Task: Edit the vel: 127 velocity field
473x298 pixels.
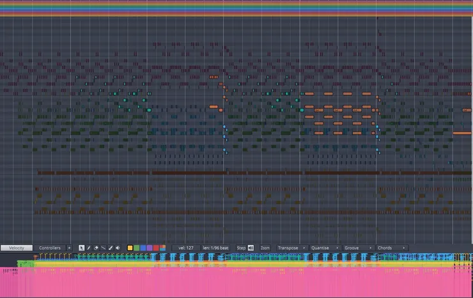Action: click(x=186, y=248)
